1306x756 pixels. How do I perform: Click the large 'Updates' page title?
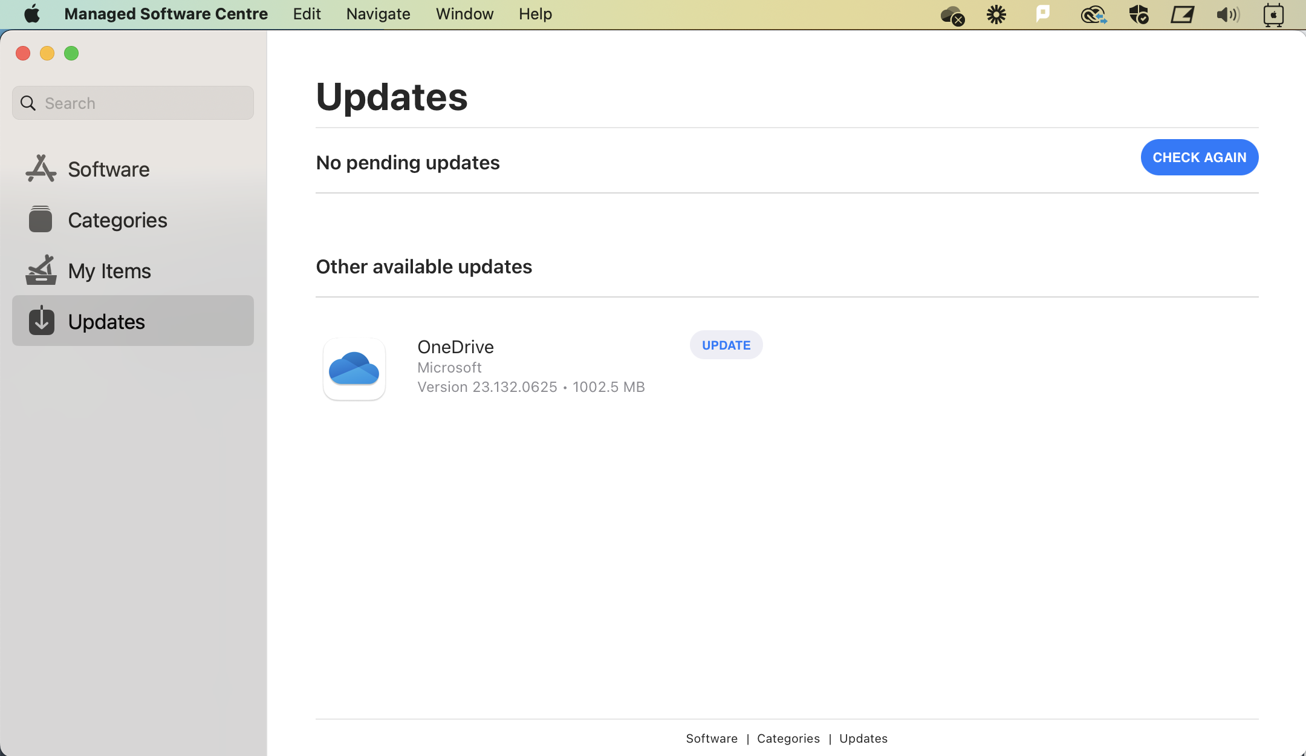392,97
